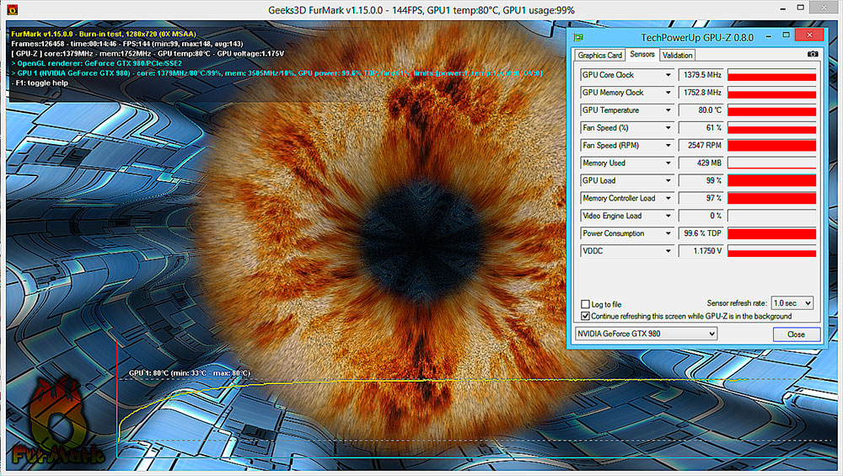
Task: Click the F1: toggle help text
Action: point(40,83)
